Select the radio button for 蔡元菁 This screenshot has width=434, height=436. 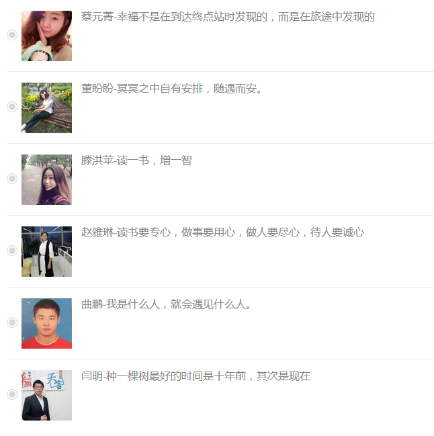click(x=12, y=35)
